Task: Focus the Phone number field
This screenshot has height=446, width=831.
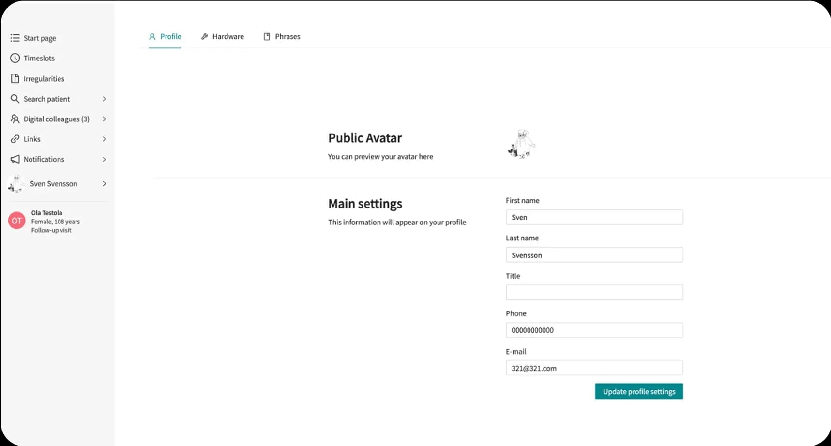Action: [x=594, y=330]
